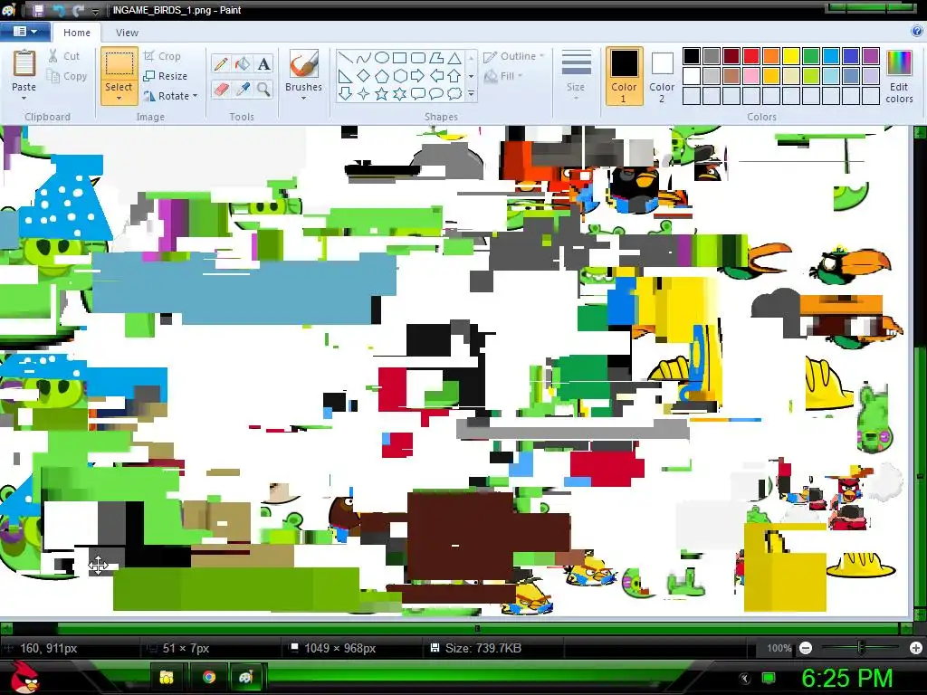Choose the Rectangle shape
This screenshot has width=927, height=695.
click(399, 58)
